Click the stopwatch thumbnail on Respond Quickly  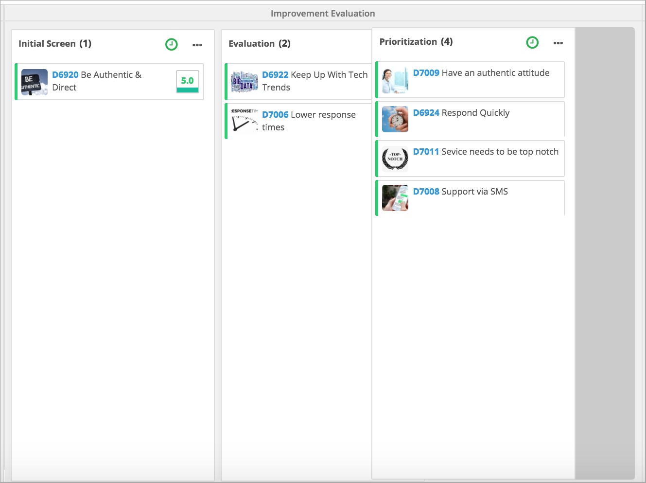coord(395,119)
